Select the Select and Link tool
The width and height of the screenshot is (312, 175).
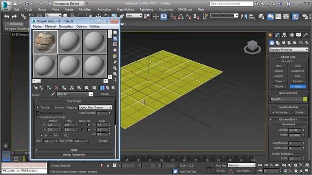pyautogui.click(x=23, y=16)
